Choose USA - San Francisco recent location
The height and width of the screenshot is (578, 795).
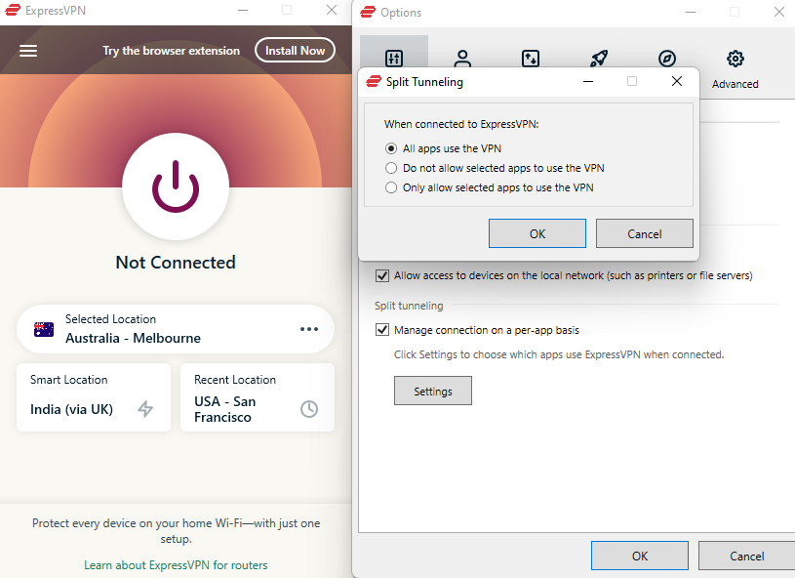[258, 397]
